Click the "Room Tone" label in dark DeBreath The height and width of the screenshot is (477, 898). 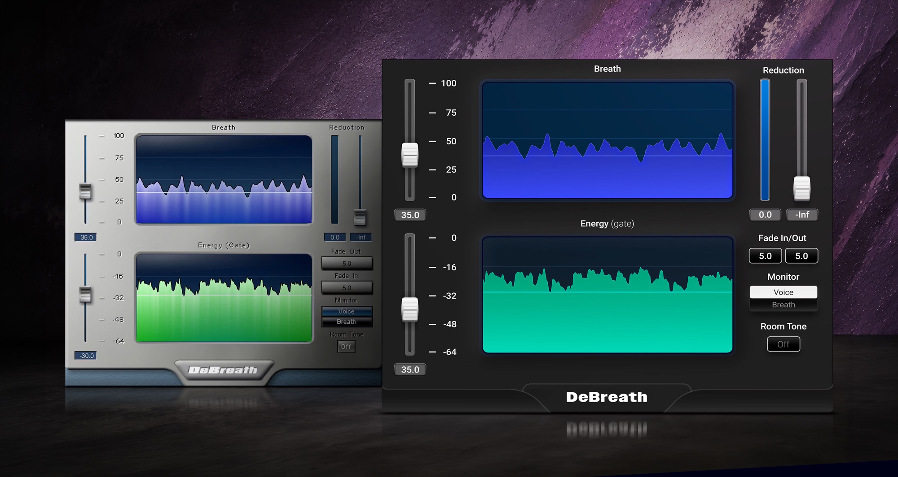coord(784,326)
